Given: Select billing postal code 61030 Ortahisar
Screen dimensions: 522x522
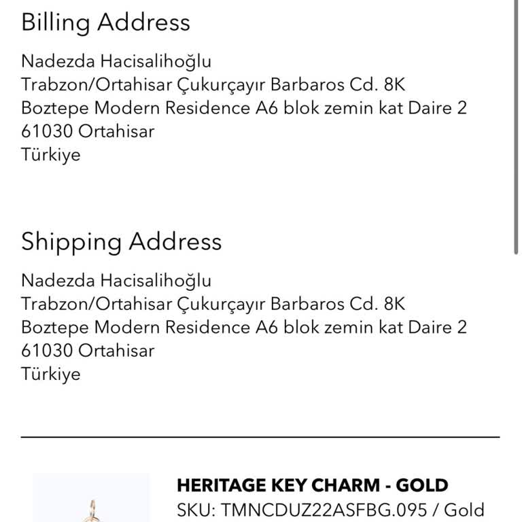Looking at the screenshot, I should pos(88,131).
